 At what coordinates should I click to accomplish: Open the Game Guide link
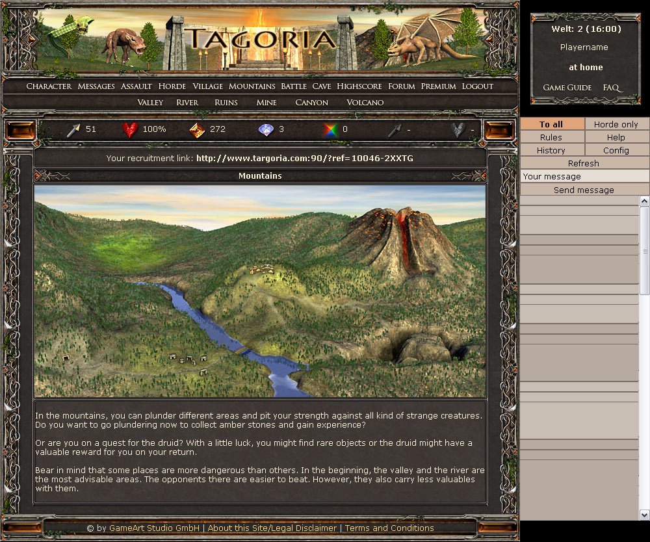[x=567, y=88]
